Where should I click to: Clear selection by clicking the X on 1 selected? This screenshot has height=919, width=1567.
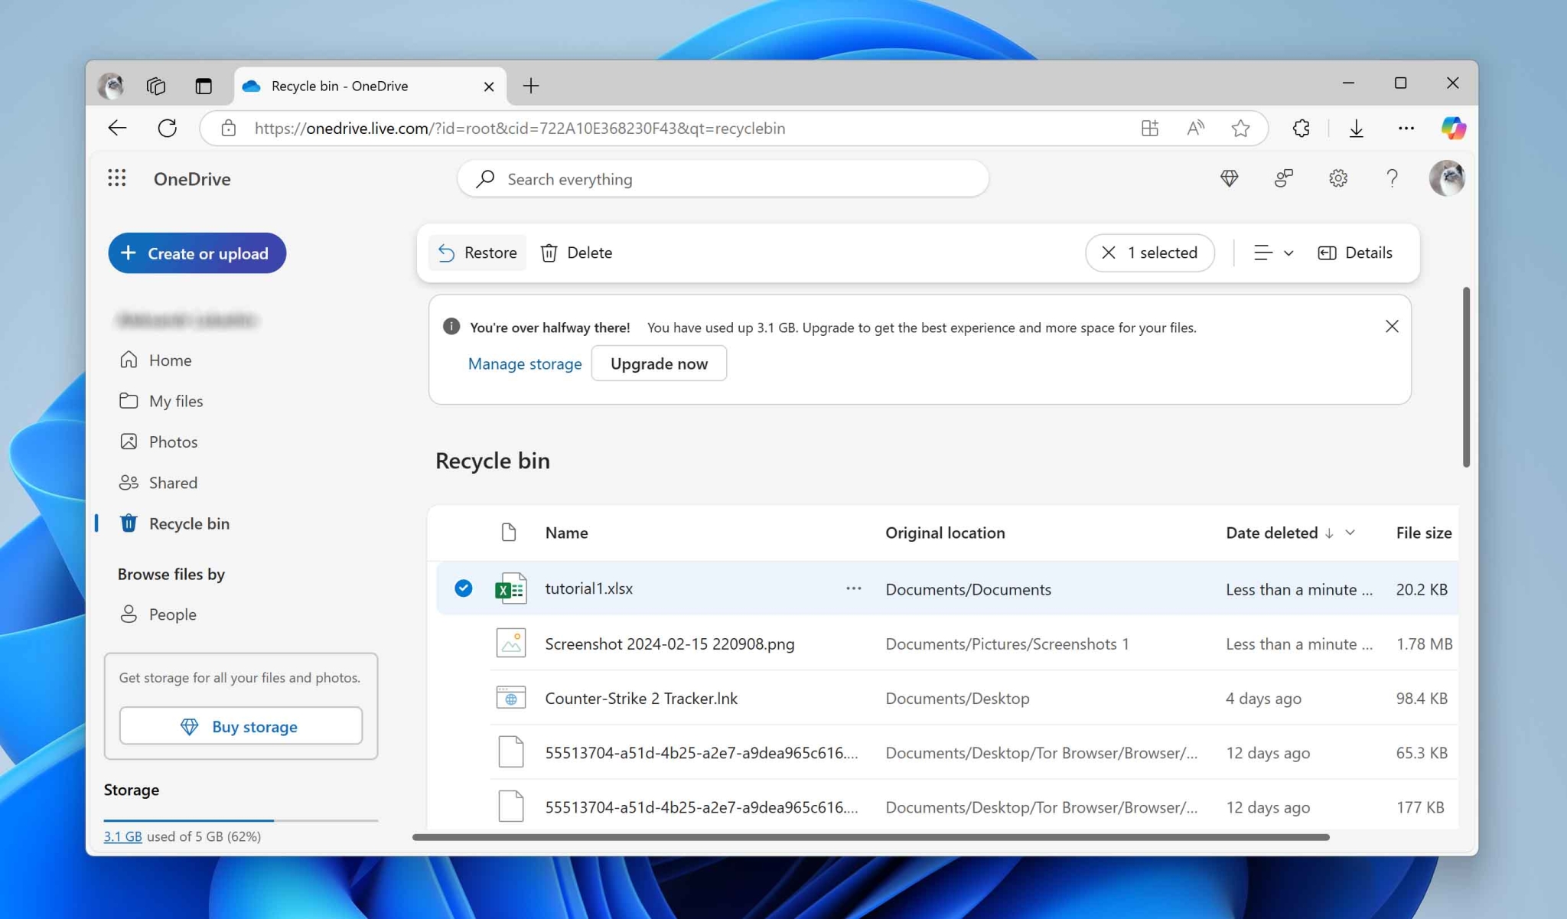tap(1111, 253)
